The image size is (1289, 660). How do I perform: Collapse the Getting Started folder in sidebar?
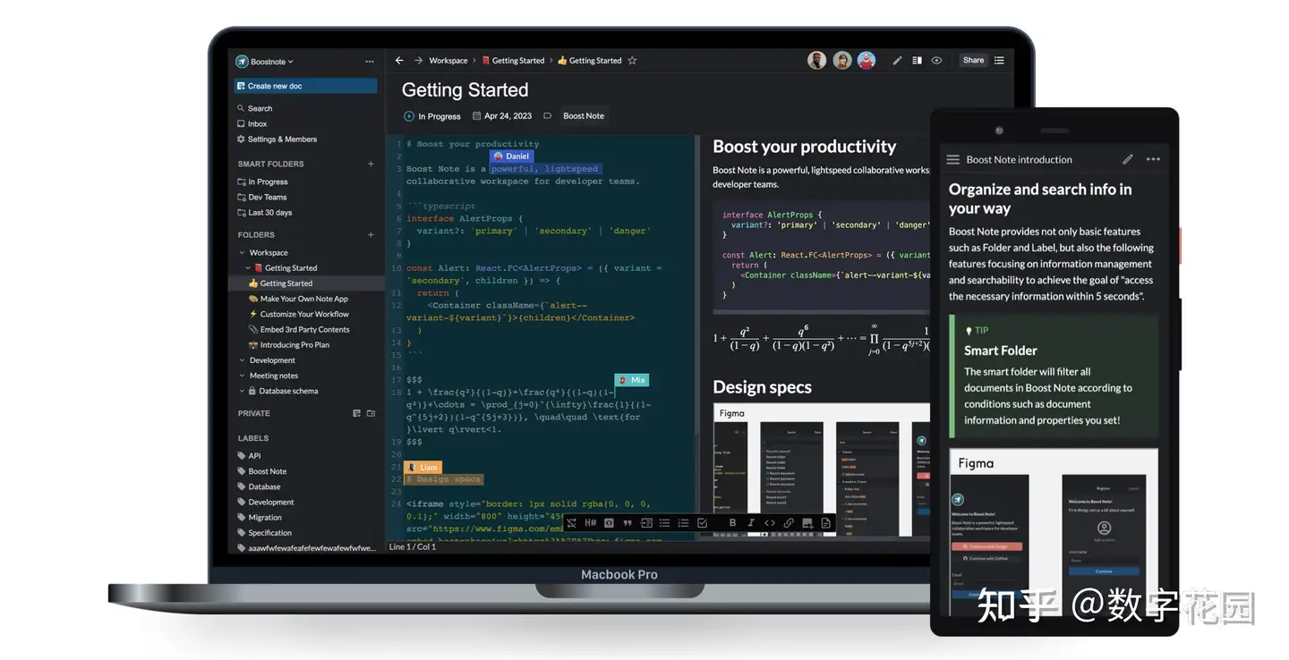click(x=249, y=267)
